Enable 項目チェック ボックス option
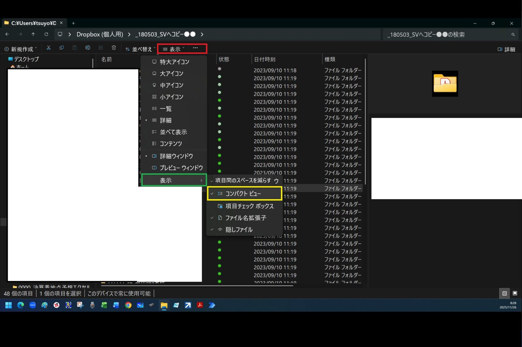This screenshot has height=347, width=522. 249,206
